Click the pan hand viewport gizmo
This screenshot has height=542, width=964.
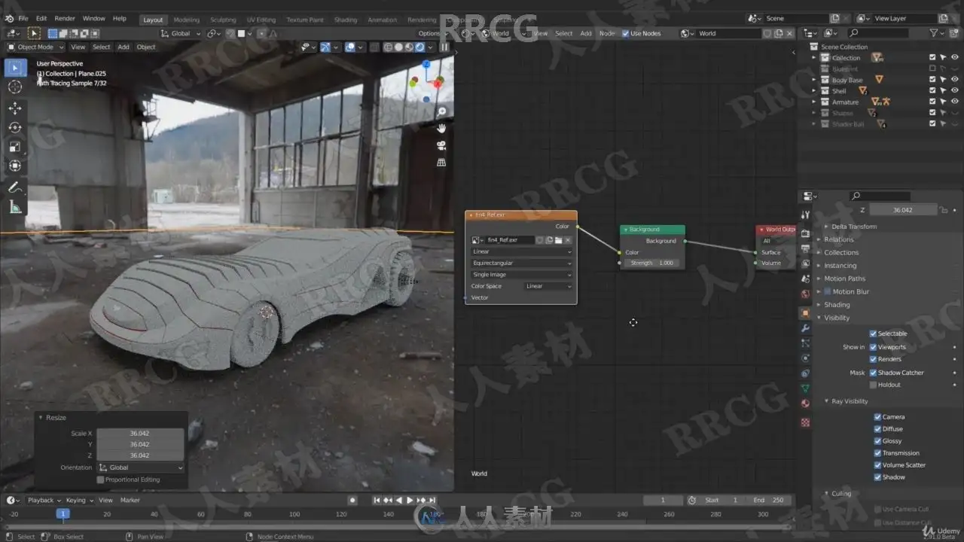point(441,128)
